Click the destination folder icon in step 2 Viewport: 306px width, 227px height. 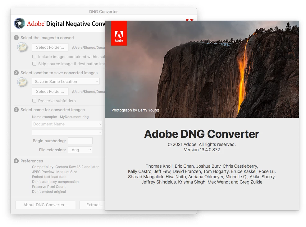22,82
